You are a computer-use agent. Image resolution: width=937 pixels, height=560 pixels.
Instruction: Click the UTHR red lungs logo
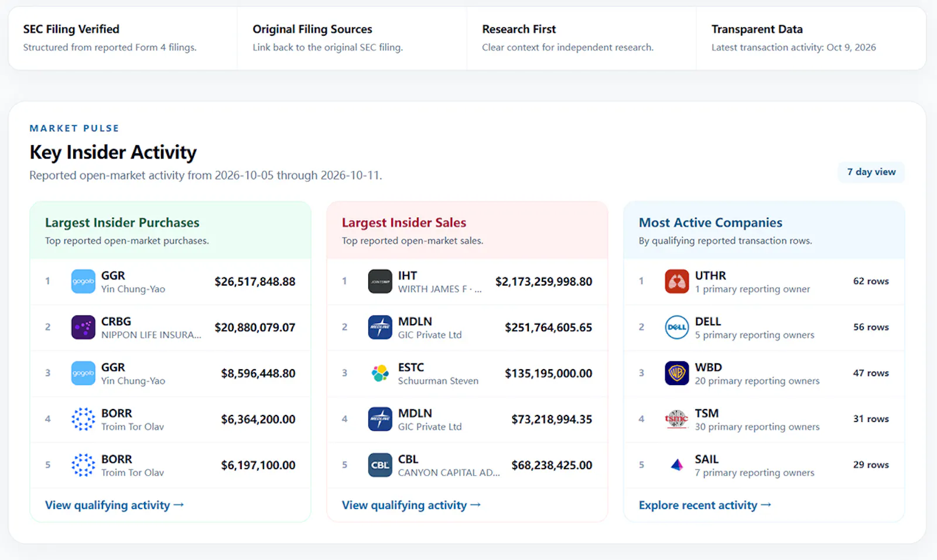click(677, 281)
